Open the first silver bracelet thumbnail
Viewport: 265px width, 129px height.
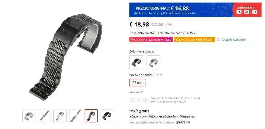[29, 116]
